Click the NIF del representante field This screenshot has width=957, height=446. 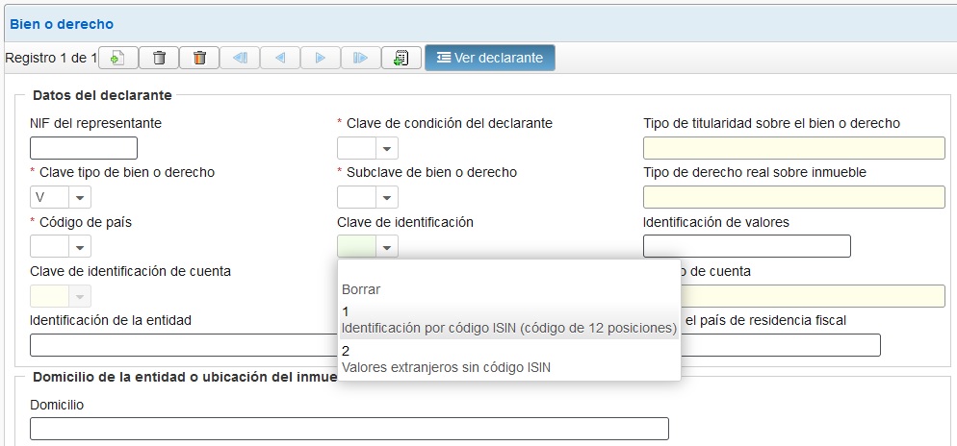[x=84, y=148]
